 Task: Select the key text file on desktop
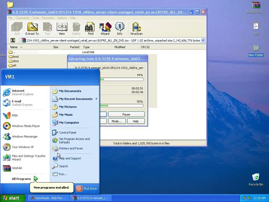[x=256, y=29]
